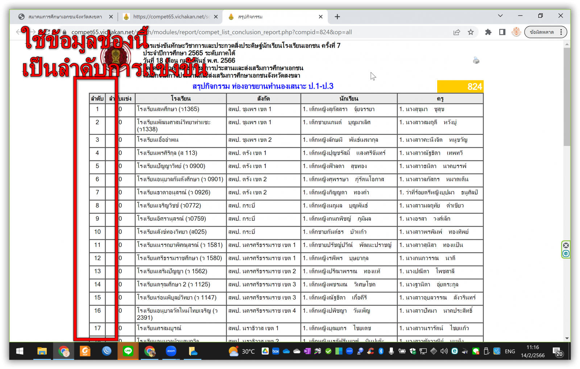
Task: Toggle speaker volume icon in system tray
Action: [444, 351]
